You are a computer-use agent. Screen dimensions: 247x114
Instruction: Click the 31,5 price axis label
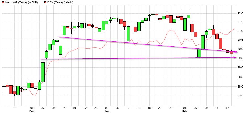pyautogui.click(x=241, y=22)
